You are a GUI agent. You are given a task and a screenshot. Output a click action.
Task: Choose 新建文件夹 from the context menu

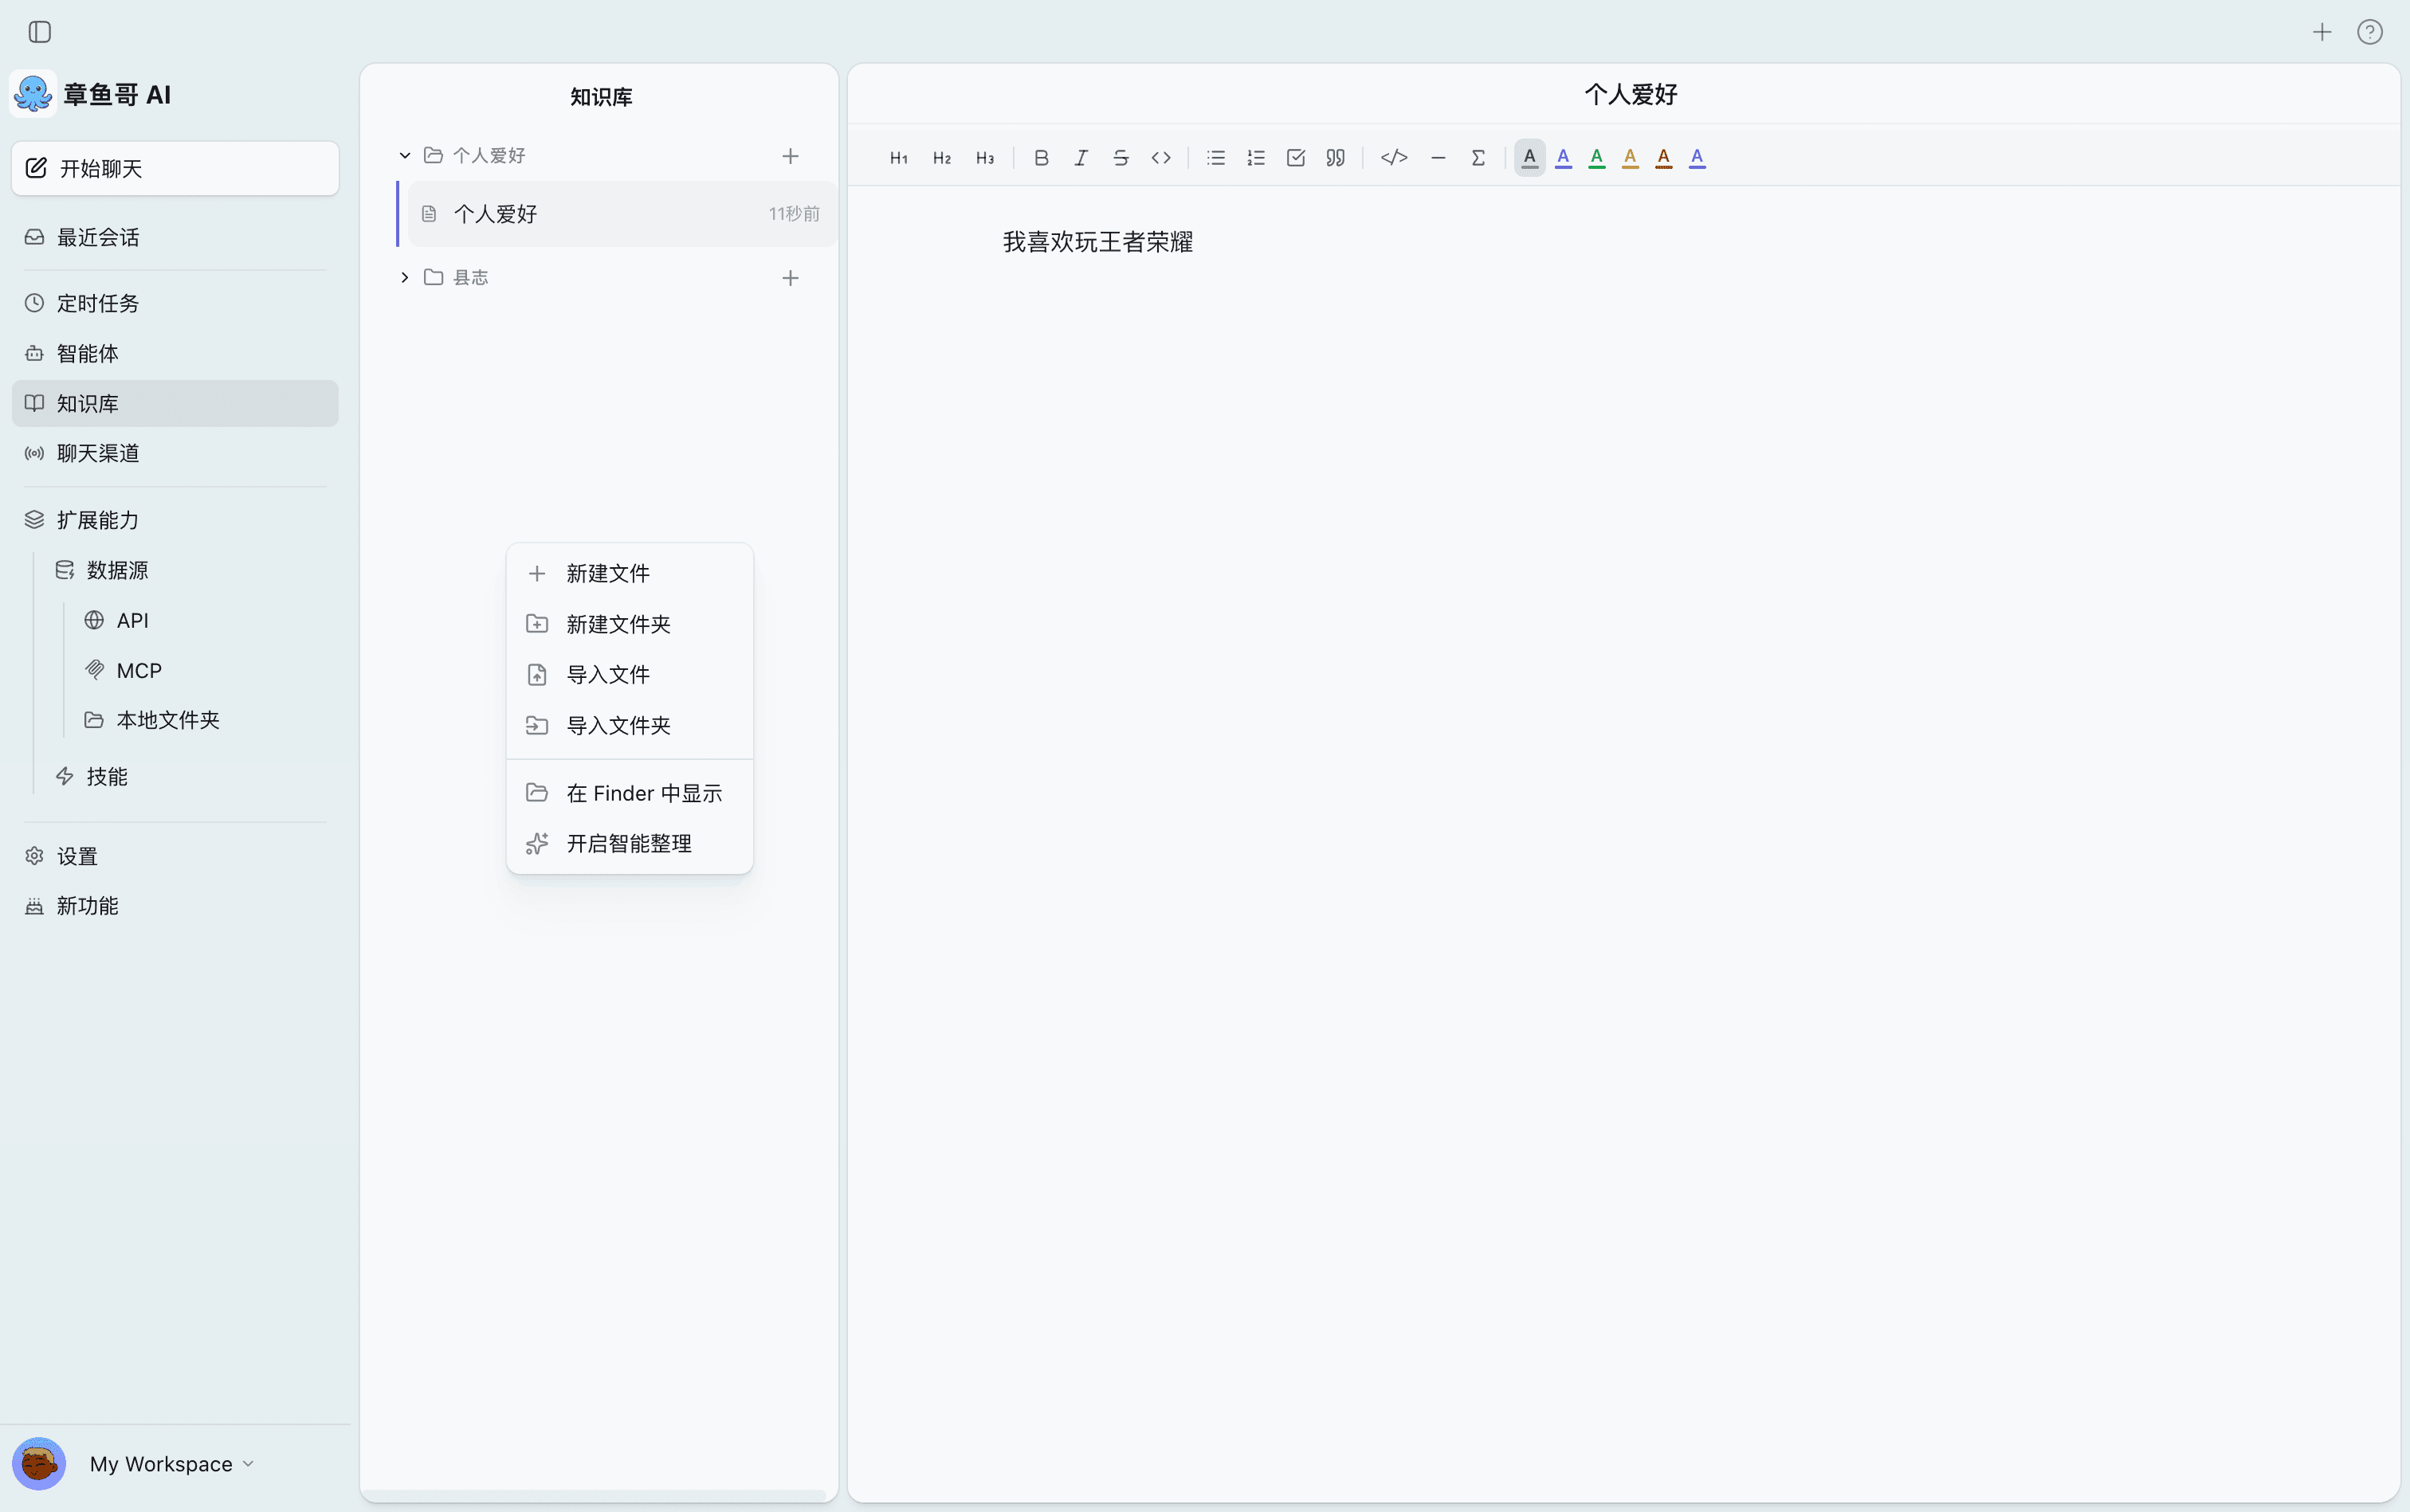[618, 624]
